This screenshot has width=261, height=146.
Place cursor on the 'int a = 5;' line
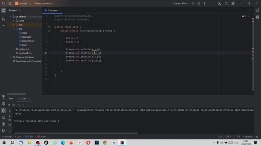[73, 38]
